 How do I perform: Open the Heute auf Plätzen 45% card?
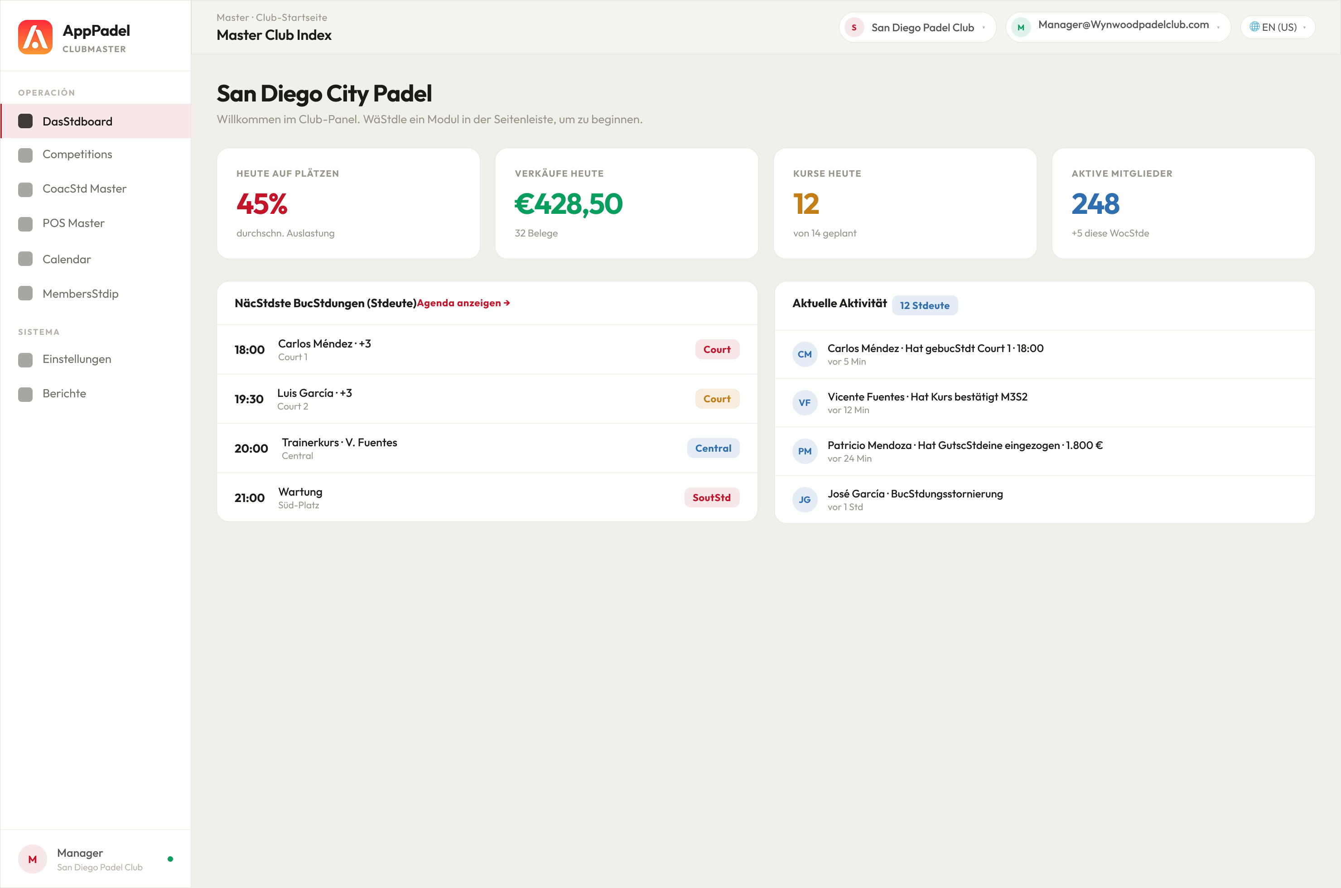tap(348, 203)
